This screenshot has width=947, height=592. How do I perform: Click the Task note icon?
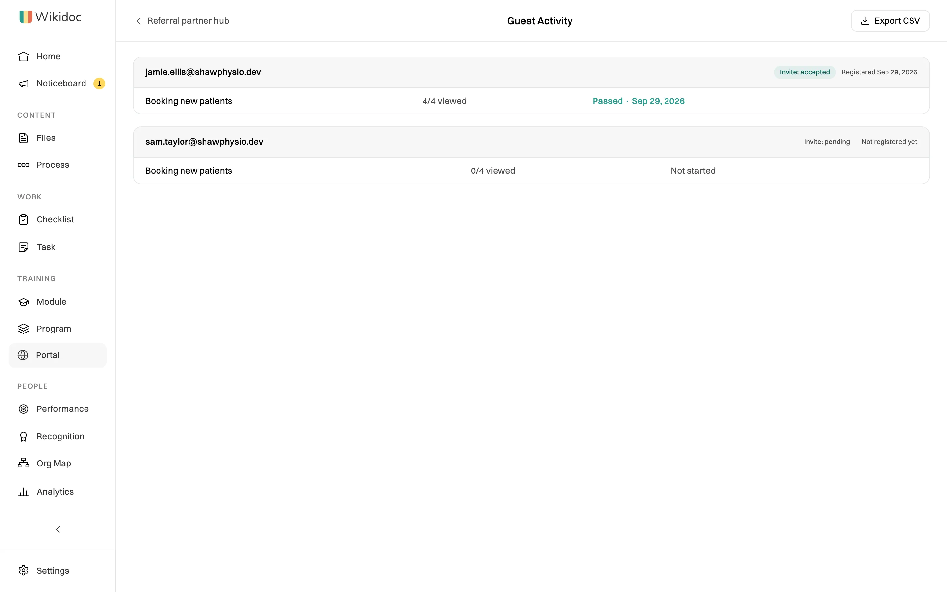click(23, 247)
